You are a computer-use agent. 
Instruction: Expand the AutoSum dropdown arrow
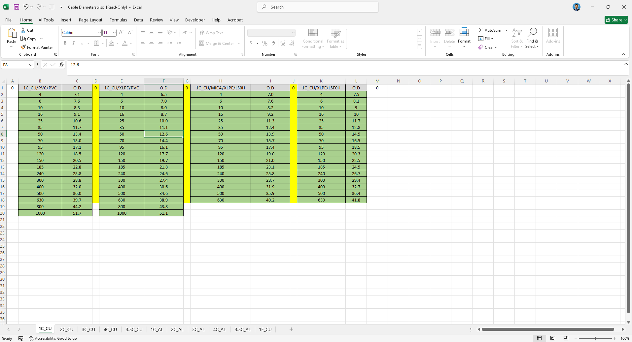pyautogui.click(x=506, y=30)
